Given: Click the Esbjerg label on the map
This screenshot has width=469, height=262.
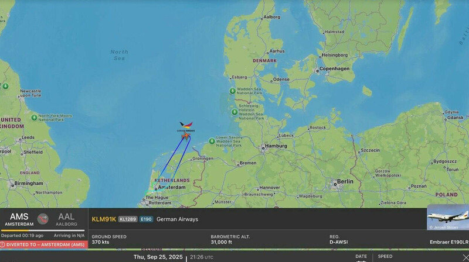Looking at the screenshot, I should 239,77.
